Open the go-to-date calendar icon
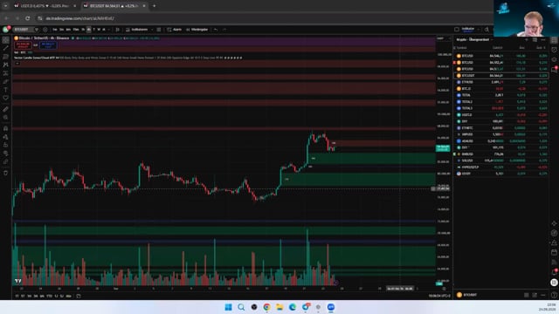 pos(79,296)
